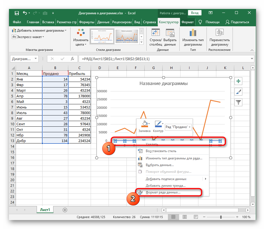Open Chart Filters funnel button
This screenshot has width=265, height=229.
coord(238,102)
